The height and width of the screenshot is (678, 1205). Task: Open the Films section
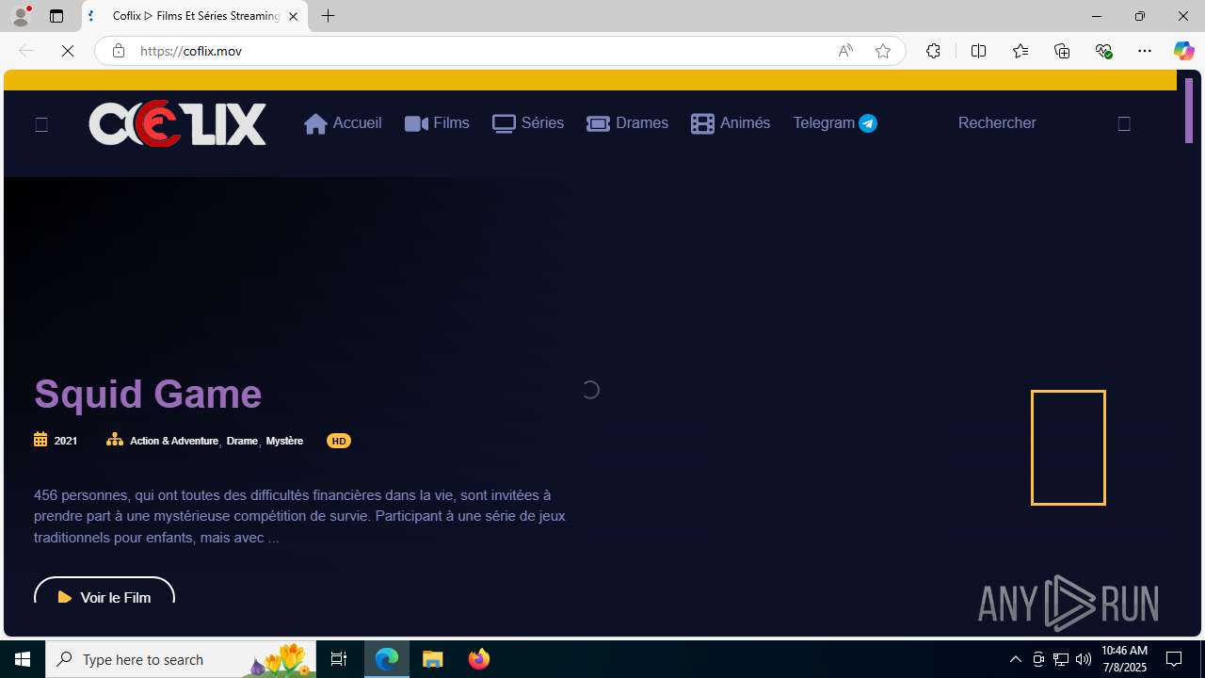click(437, 123)
